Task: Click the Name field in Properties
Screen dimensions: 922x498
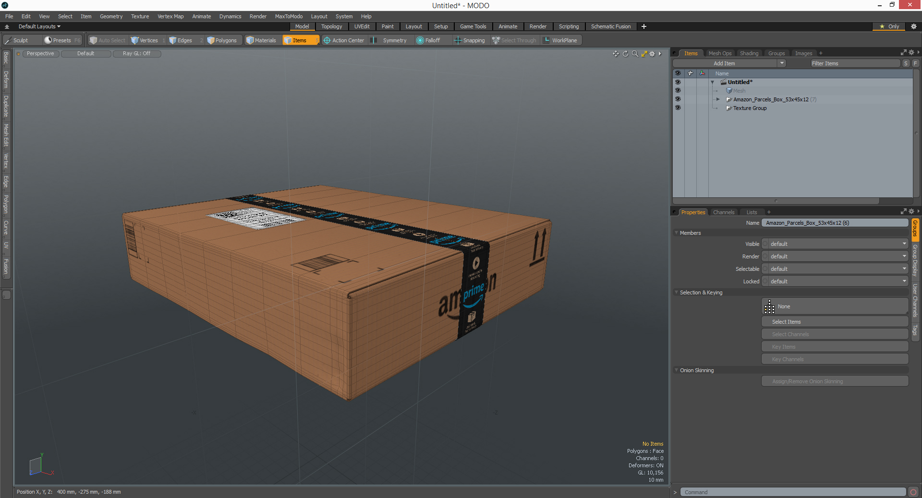Action: 835,223
